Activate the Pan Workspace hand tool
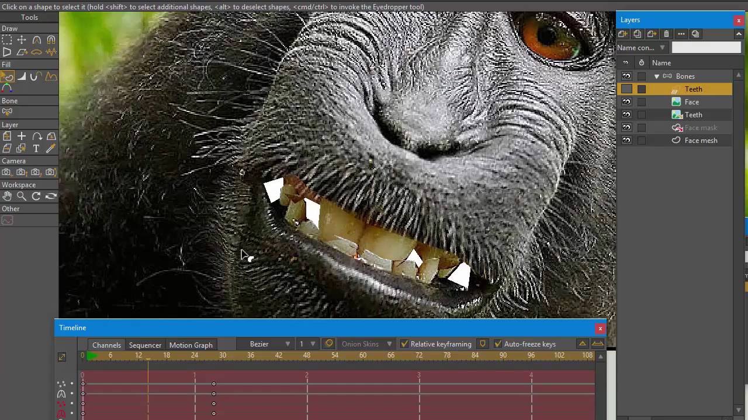 click(x=7, y=196)
